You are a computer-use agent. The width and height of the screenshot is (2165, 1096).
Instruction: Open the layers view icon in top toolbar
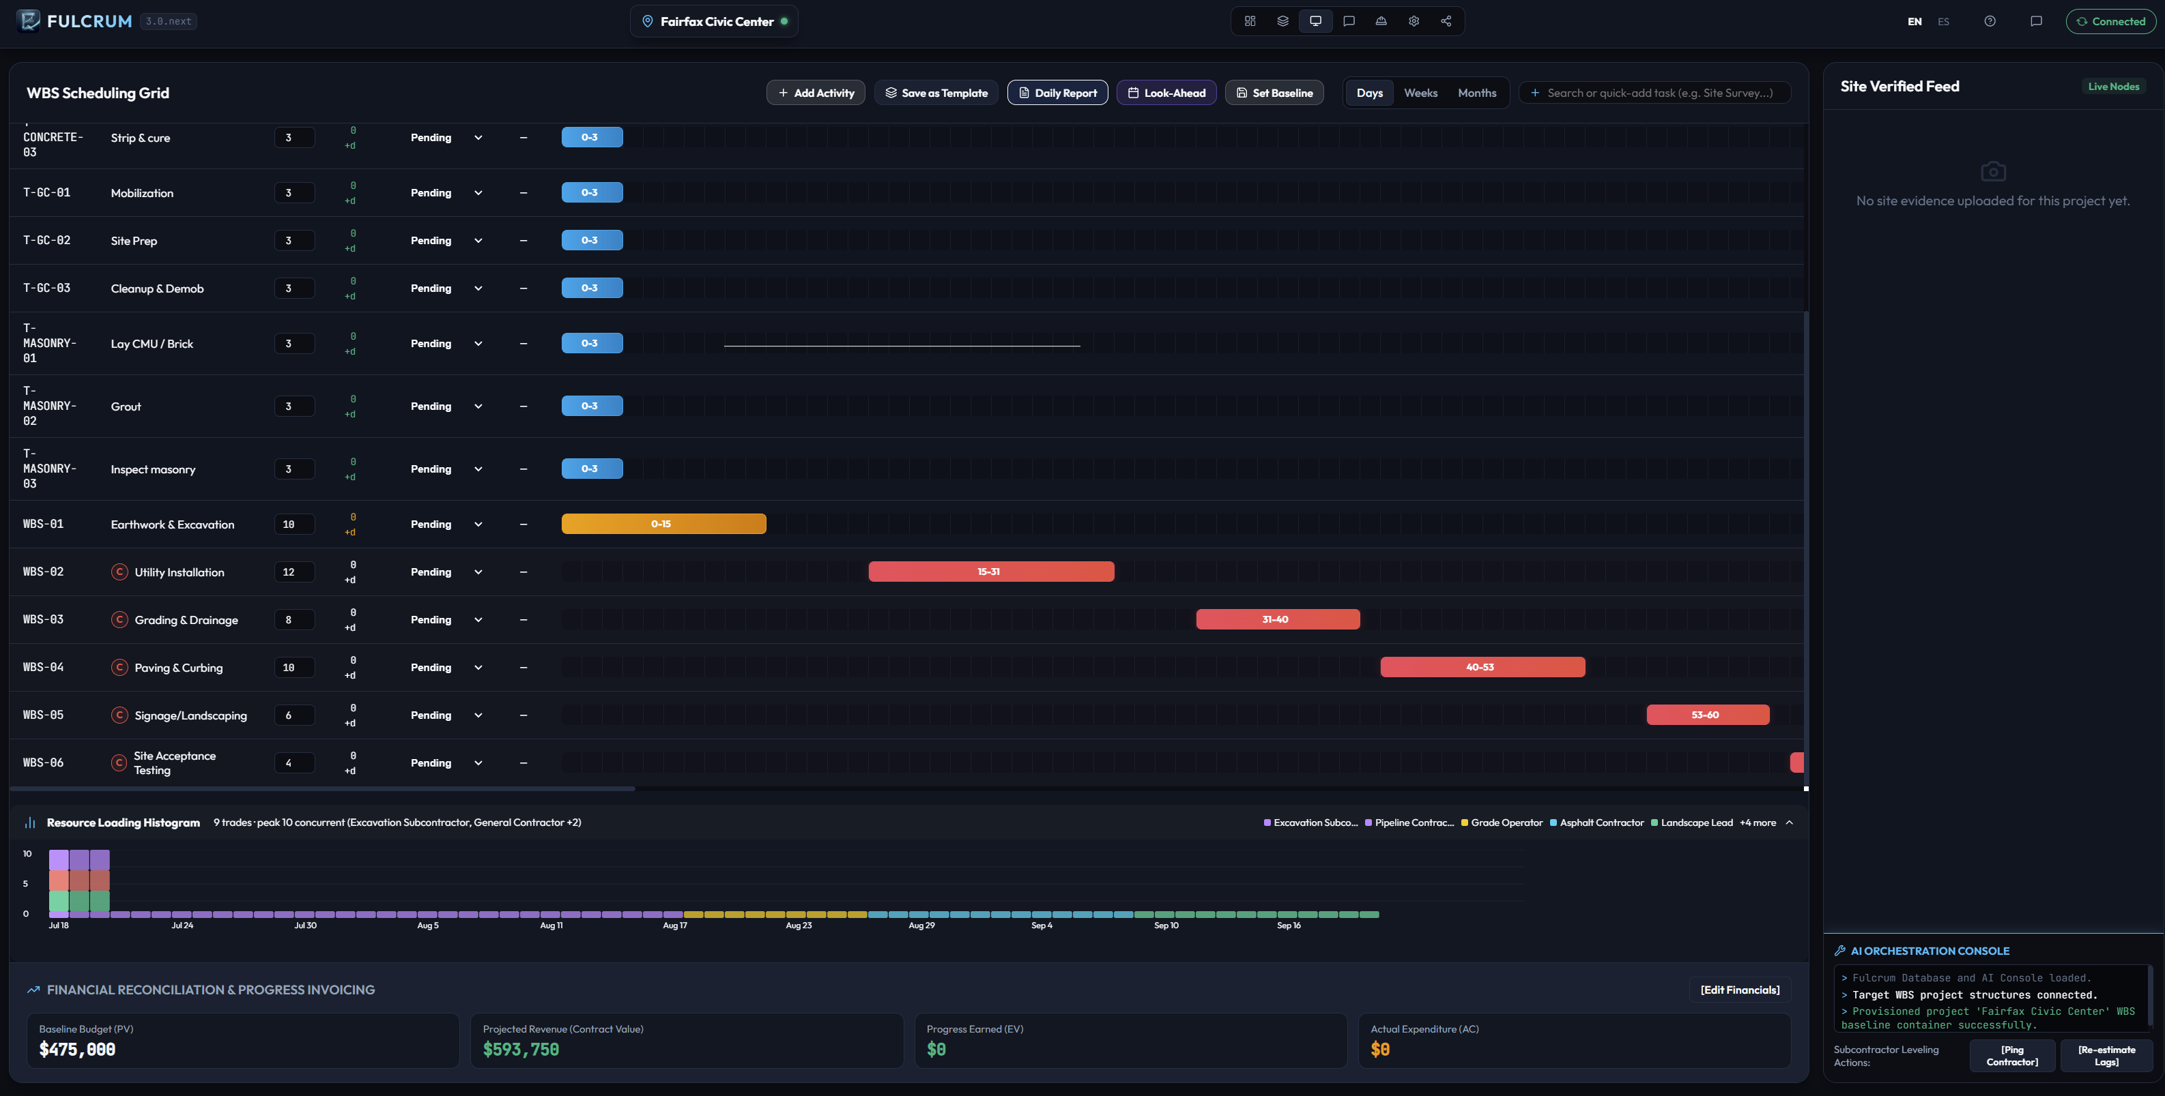click(x=1282, y=21)
